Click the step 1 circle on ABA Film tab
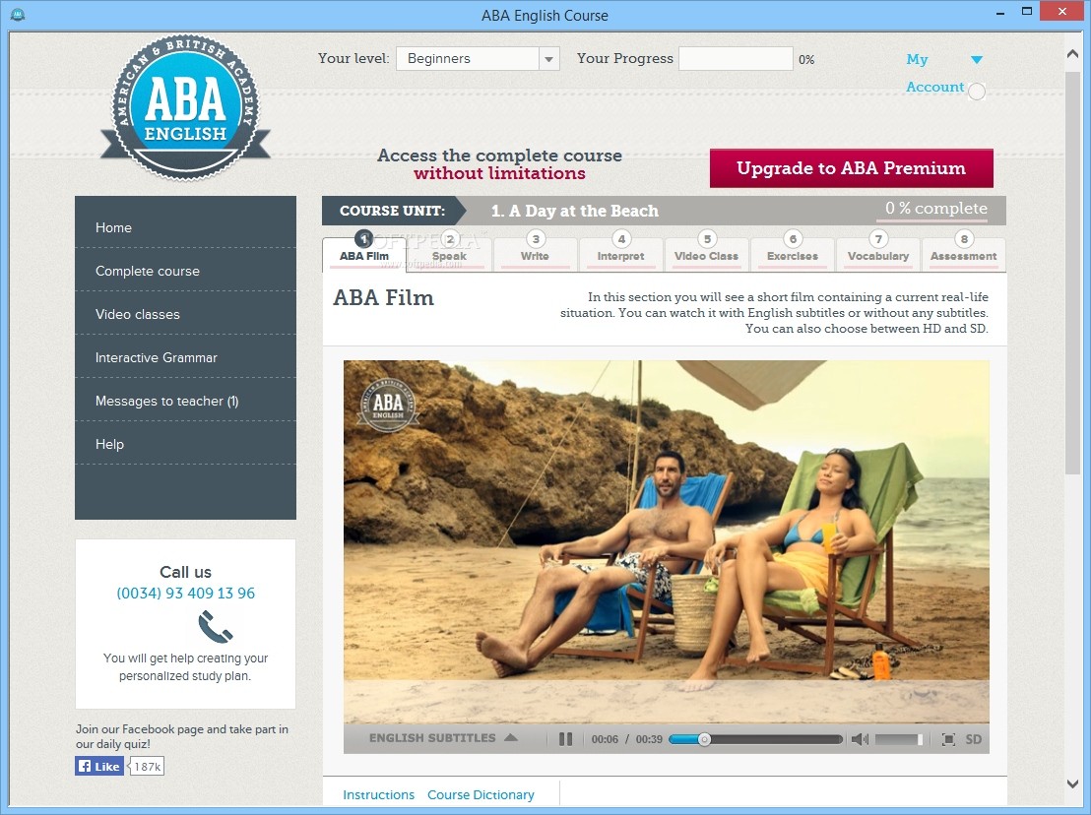 [364, 238]
